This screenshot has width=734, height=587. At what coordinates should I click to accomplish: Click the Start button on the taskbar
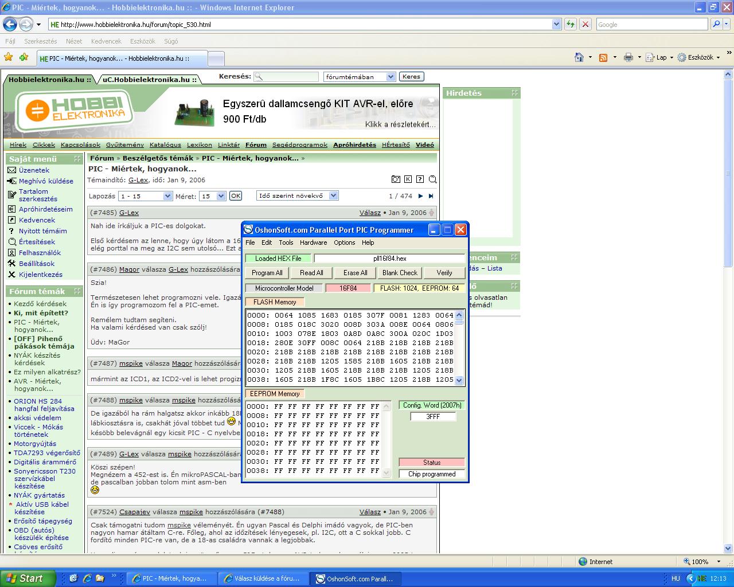click(28, 578)
